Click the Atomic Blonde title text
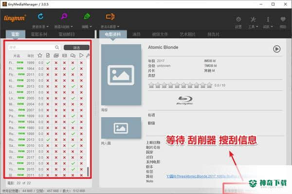 163,47
